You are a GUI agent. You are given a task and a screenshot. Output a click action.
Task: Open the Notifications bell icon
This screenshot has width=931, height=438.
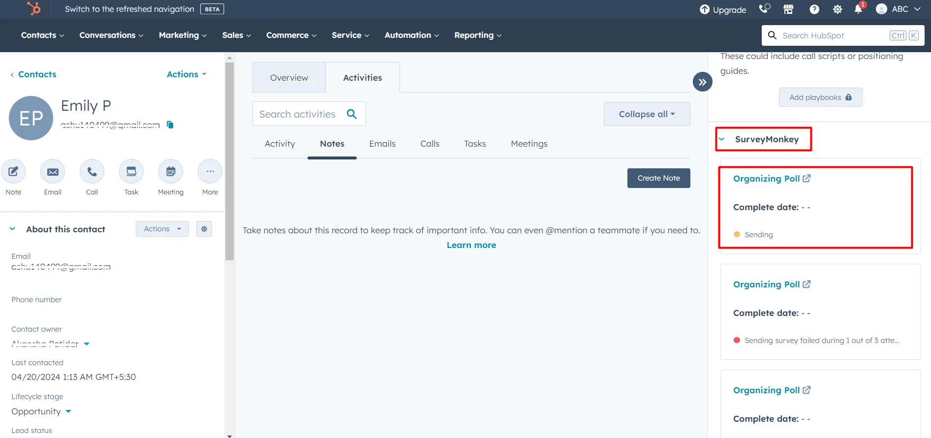coord(858,9)
